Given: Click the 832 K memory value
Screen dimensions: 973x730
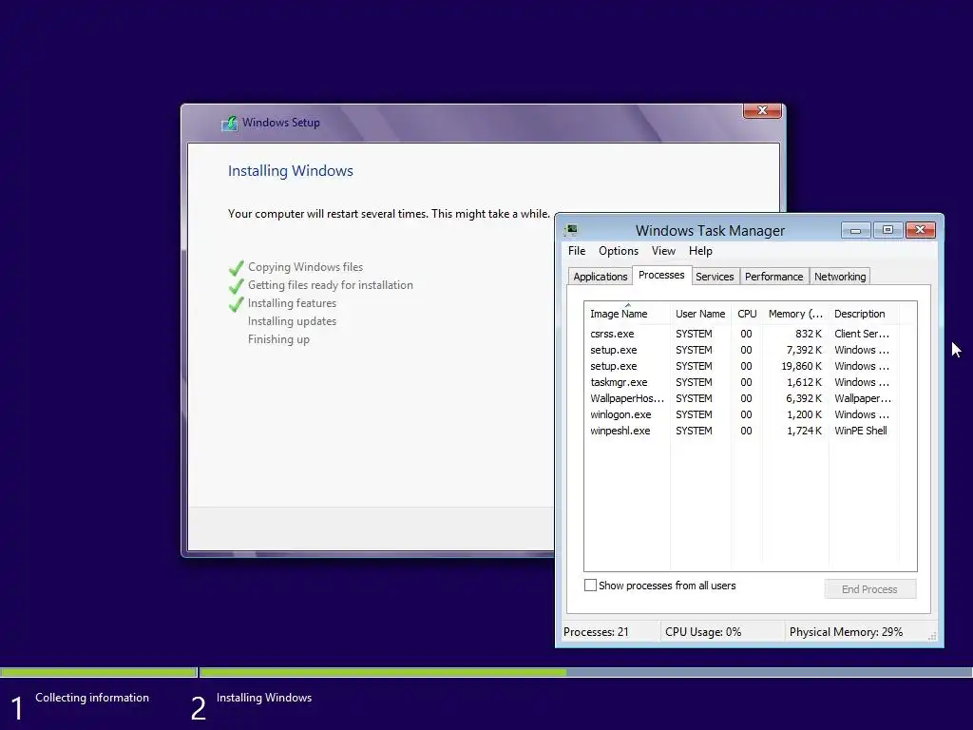Looking at the screenshot, I should coord(809,334).
